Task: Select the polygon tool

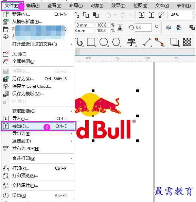Action: coord(116,42)
